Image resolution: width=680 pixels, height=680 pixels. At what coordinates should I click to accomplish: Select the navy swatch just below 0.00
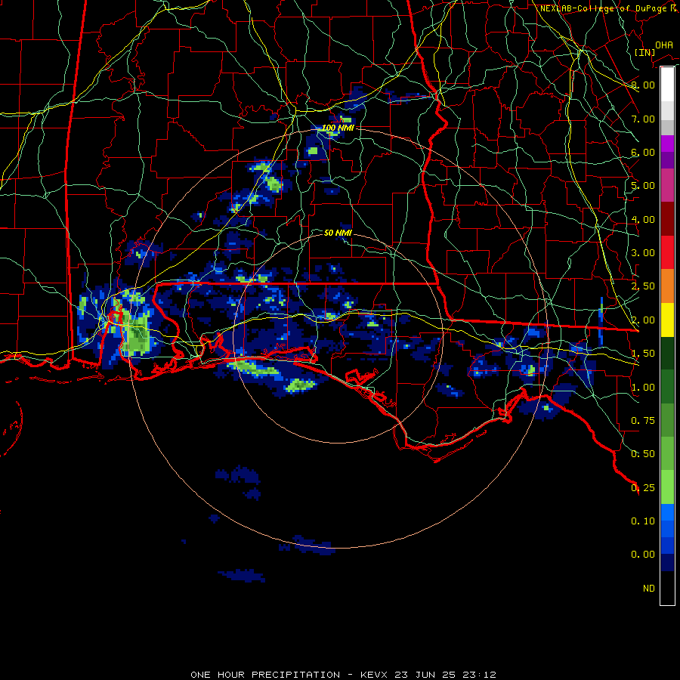tap(667, 562)
